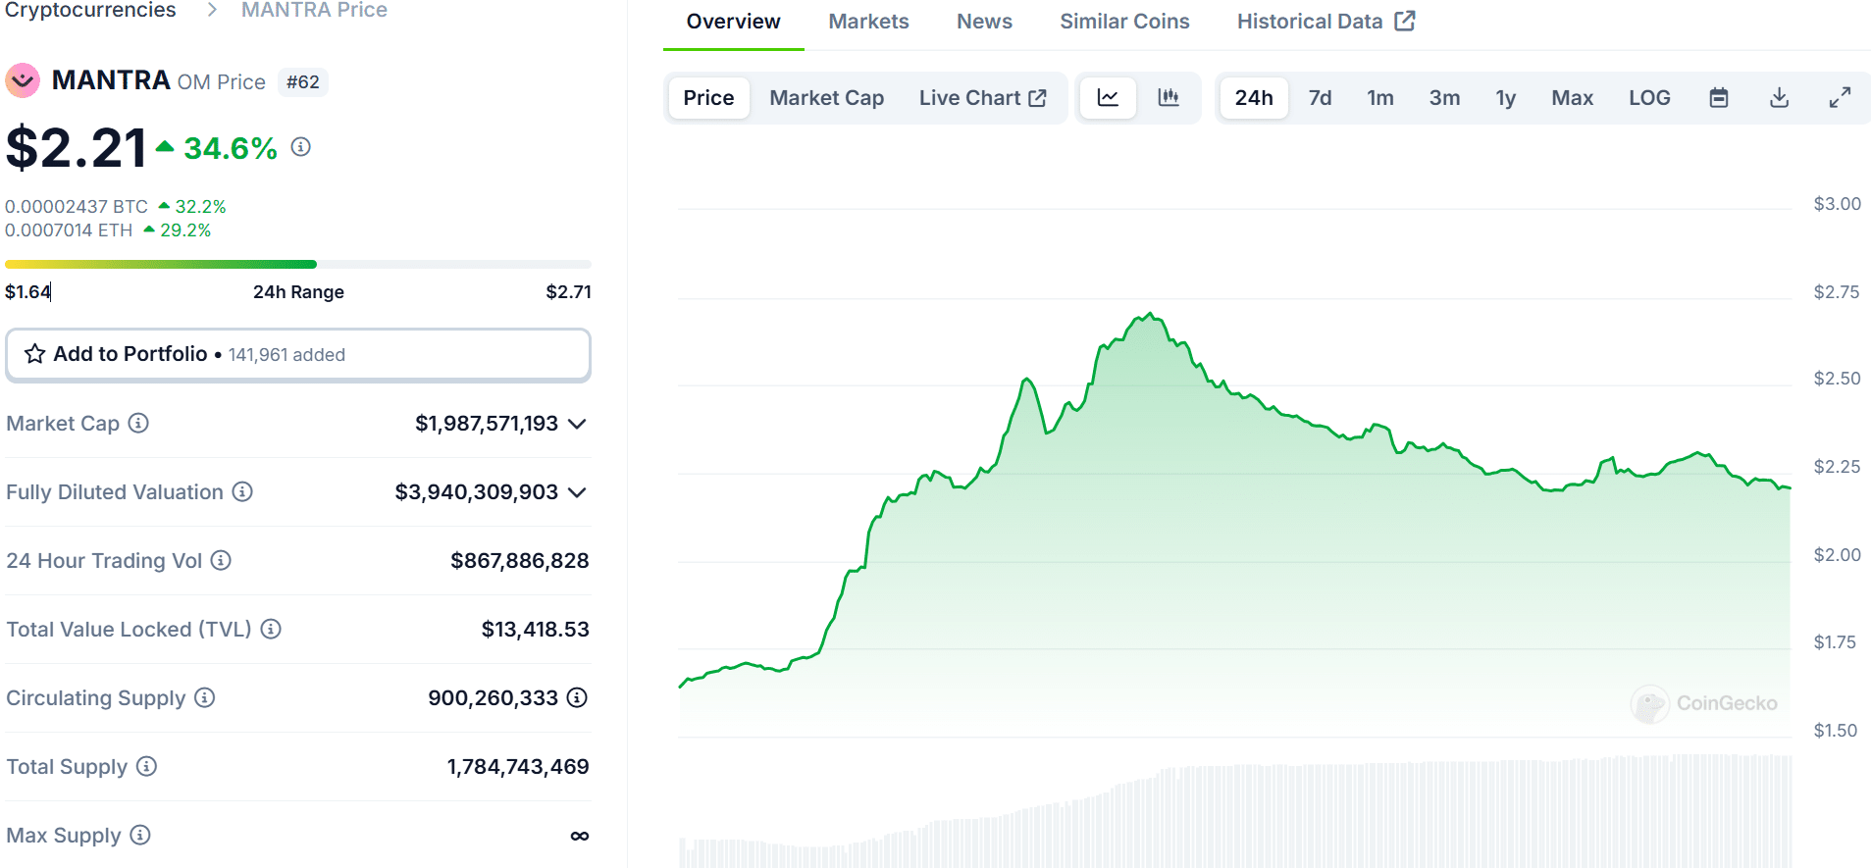Click the $3,940,309,903 valuation value
This screenshot has width=1871, height=868.
[x=477, y=491]
